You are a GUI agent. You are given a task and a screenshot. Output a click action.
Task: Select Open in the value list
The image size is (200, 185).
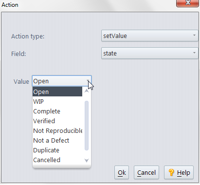57,92
